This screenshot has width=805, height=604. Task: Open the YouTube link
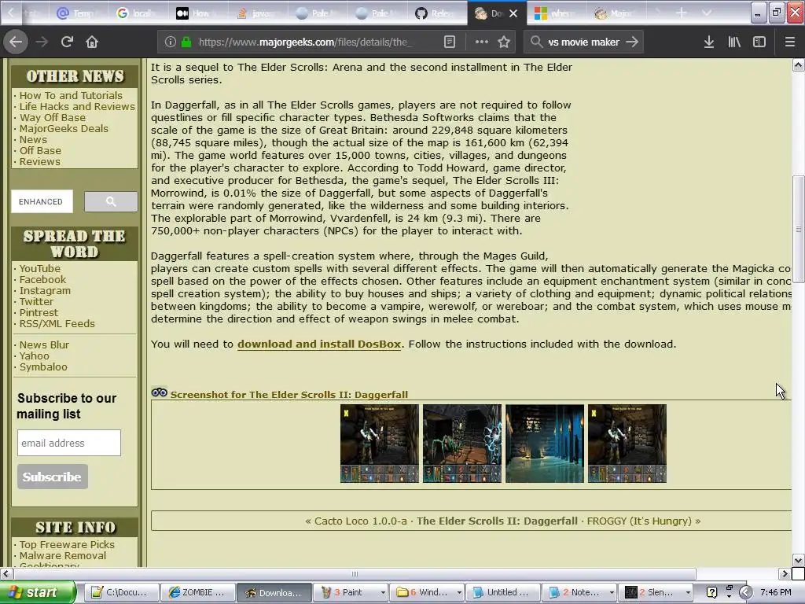[x=39, y=269]
